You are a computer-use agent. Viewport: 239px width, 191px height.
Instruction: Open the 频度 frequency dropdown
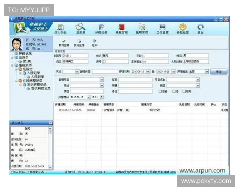coord(198,86)
